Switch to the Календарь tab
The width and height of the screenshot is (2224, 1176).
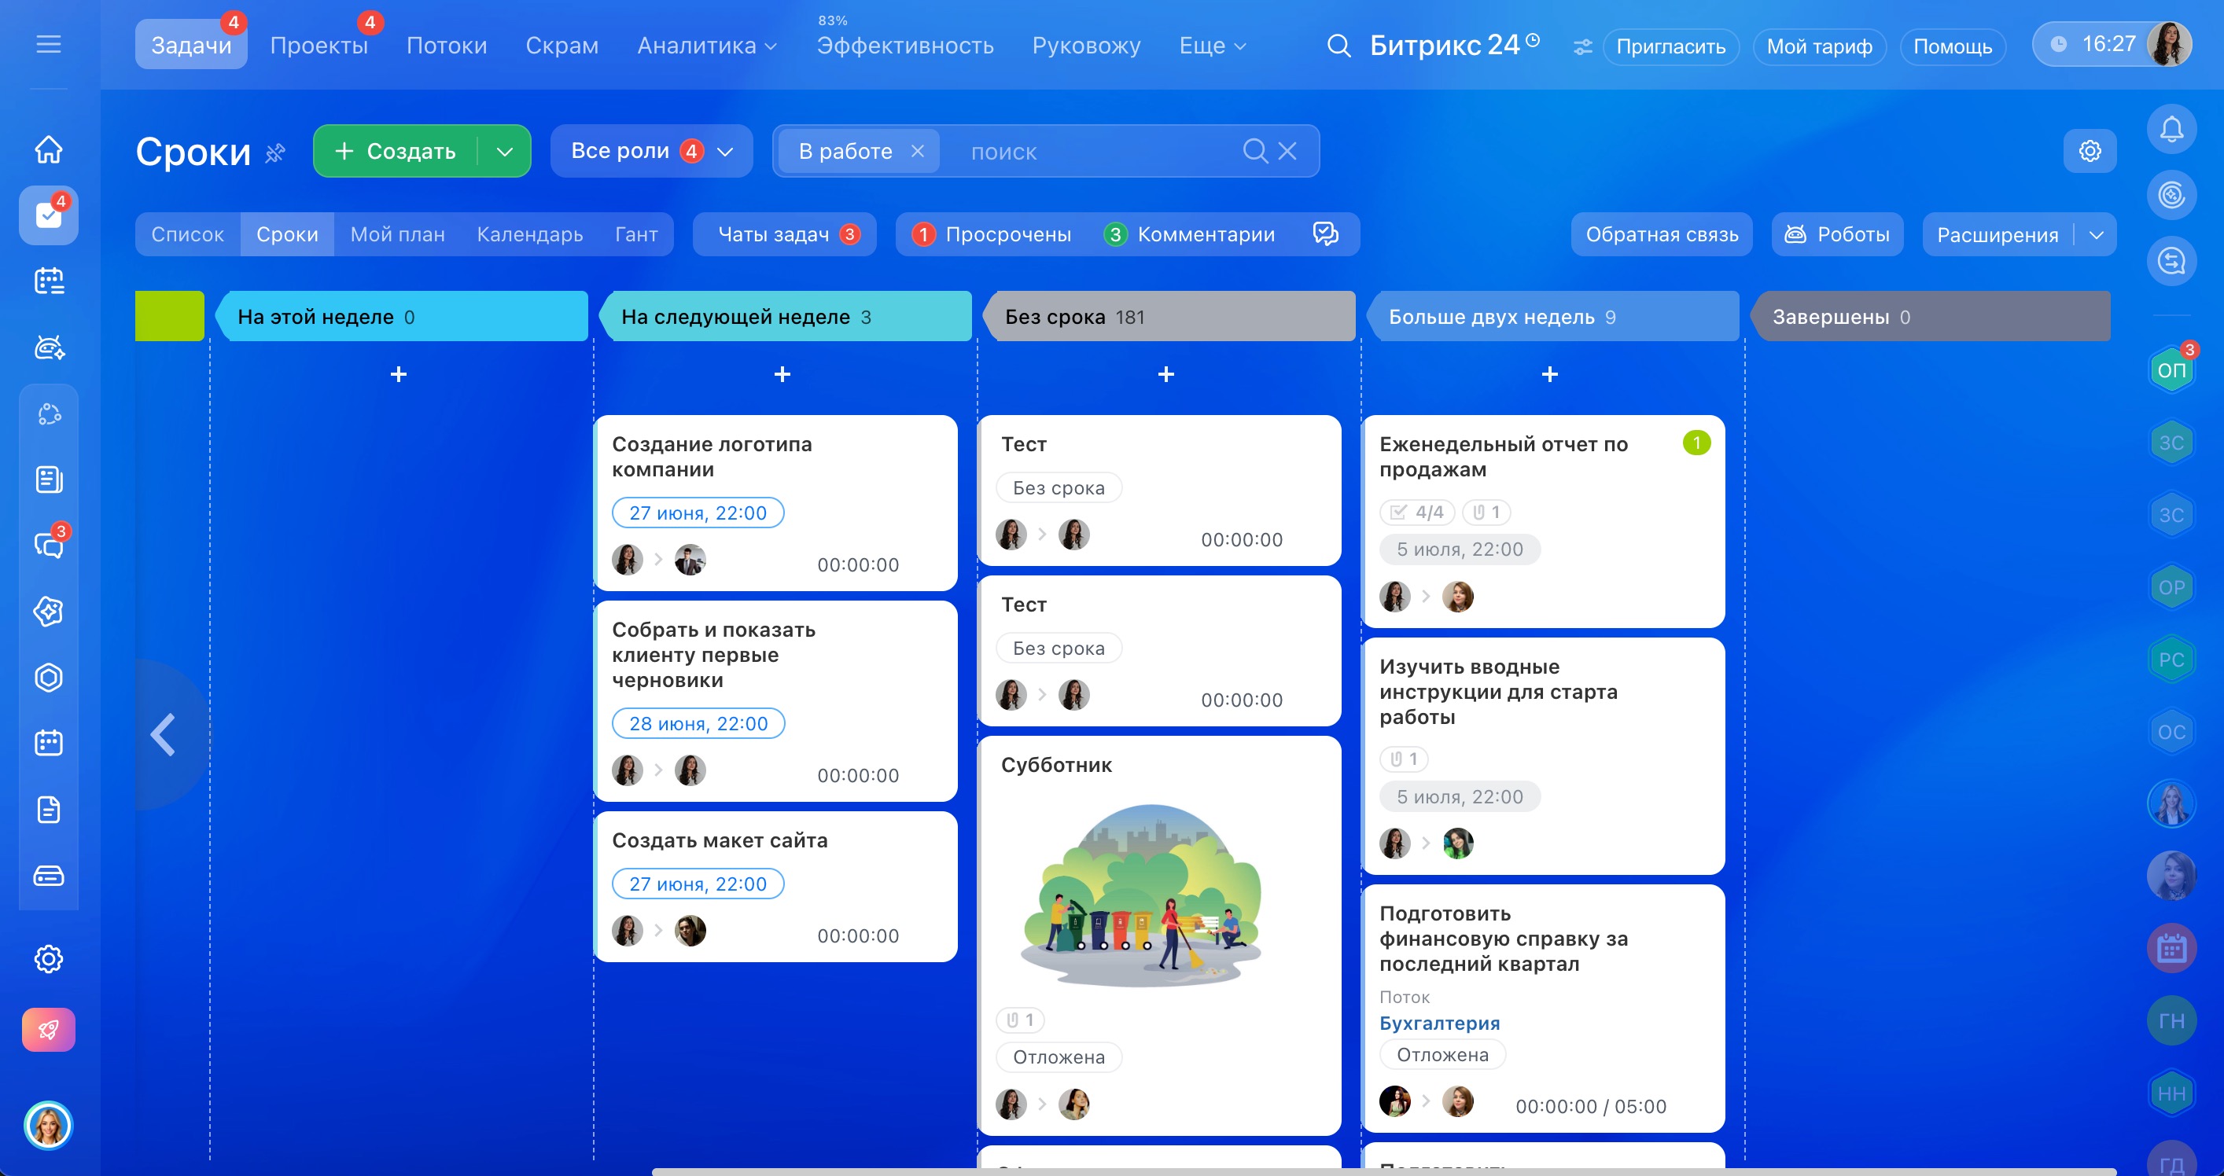[x=530, y=233]
